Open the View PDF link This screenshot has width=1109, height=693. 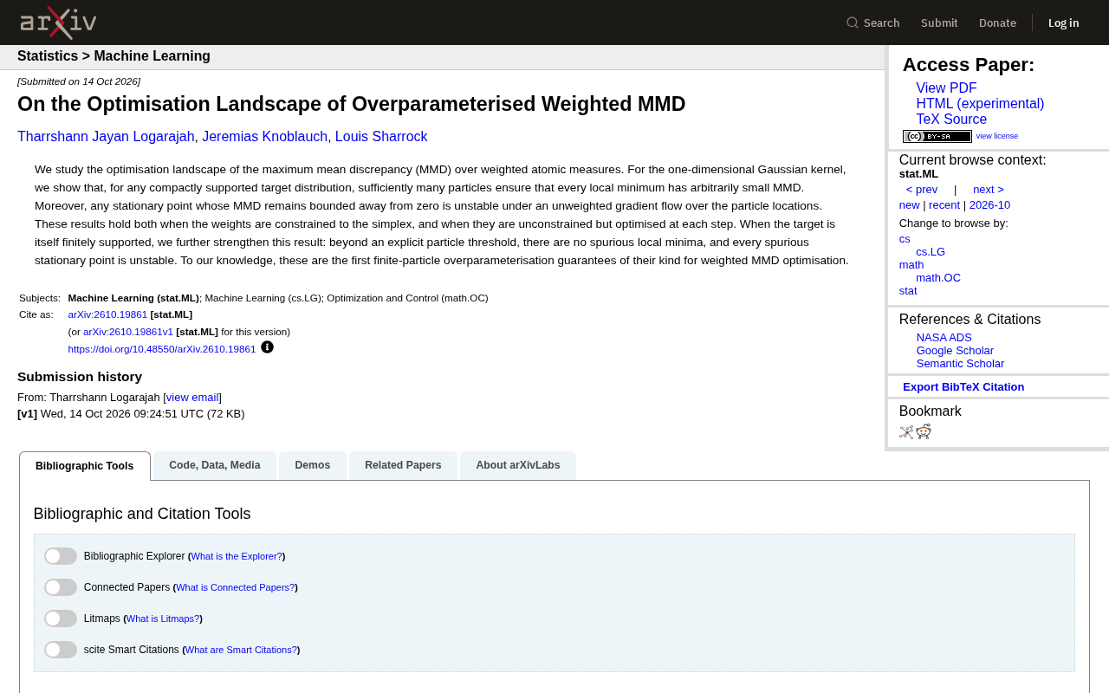[946, 88]
